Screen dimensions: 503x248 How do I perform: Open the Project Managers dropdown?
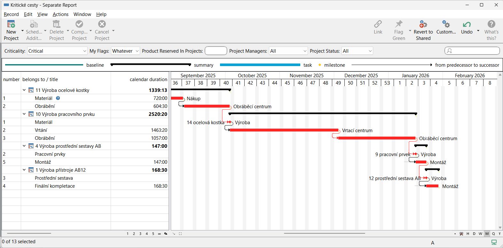pyautogui.click(x=288, y=51)
